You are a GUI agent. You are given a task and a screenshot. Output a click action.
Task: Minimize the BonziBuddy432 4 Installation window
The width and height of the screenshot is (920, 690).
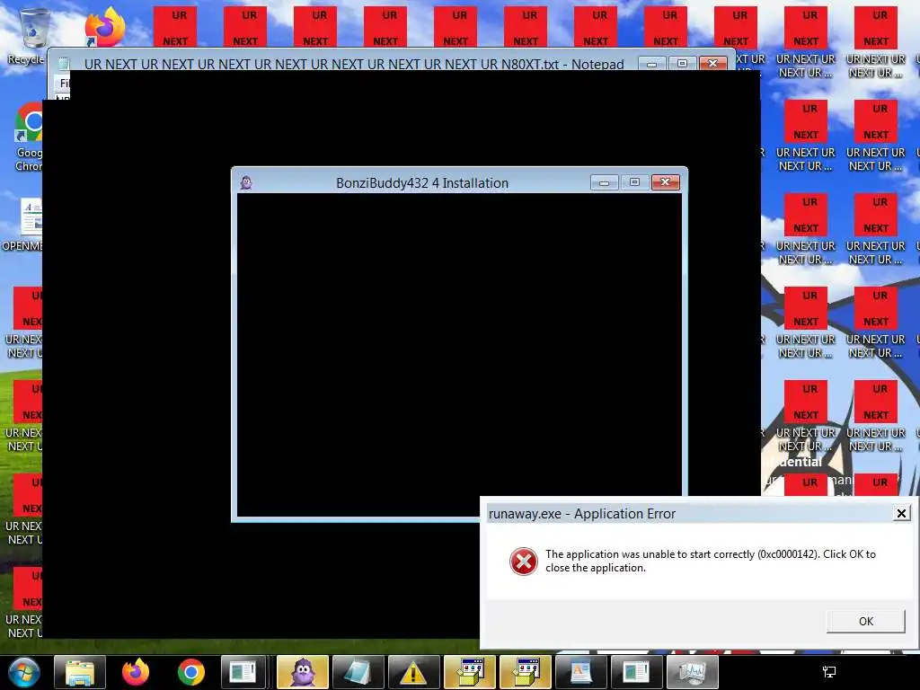(x=605, y=182)
